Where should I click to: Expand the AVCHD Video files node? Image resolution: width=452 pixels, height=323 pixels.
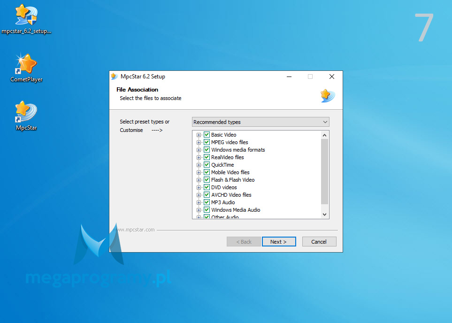coord(199,195)
